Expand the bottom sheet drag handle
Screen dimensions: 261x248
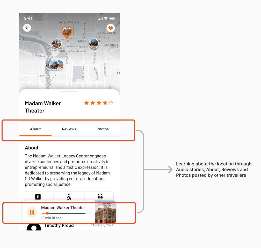coord(69,91)
